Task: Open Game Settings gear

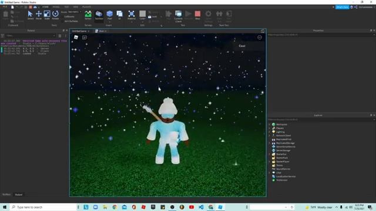Action: pyautogui.click(x=209, y=16)
